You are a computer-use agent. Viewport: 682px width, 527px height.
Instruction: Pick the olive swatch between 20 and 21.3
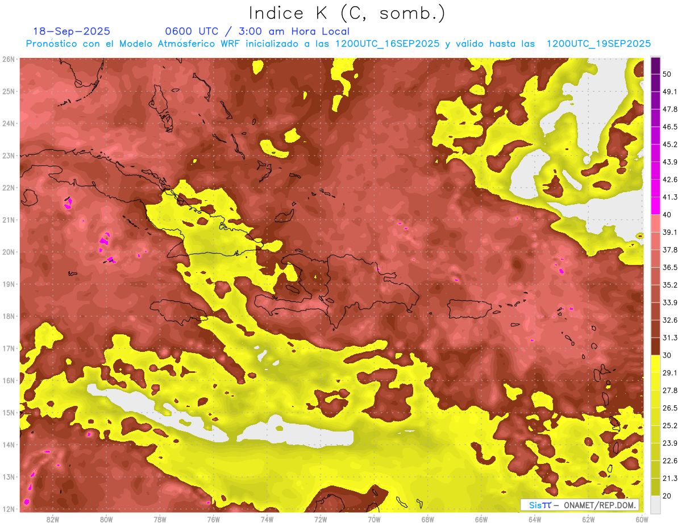tap(655, 487)
